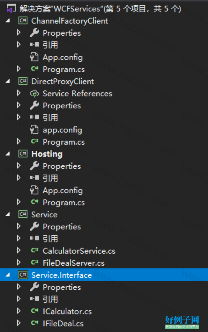Image resolution: width=208 pixels, height=332 pixels.
Task: Select 引用 label under ChannelFactoryClient
Action: pos(50,45)
